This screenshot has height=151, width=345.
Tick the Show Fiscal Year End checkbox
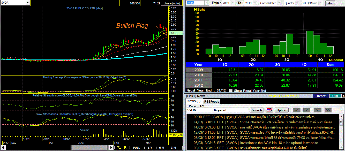(x=231, y=90)
